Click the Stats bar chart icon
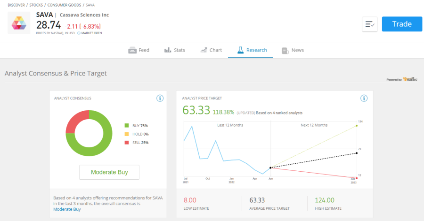 tap(168, 50)
